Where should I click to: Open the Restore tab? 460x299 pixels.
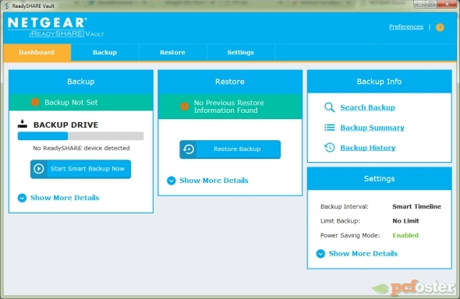coord(173,52)
